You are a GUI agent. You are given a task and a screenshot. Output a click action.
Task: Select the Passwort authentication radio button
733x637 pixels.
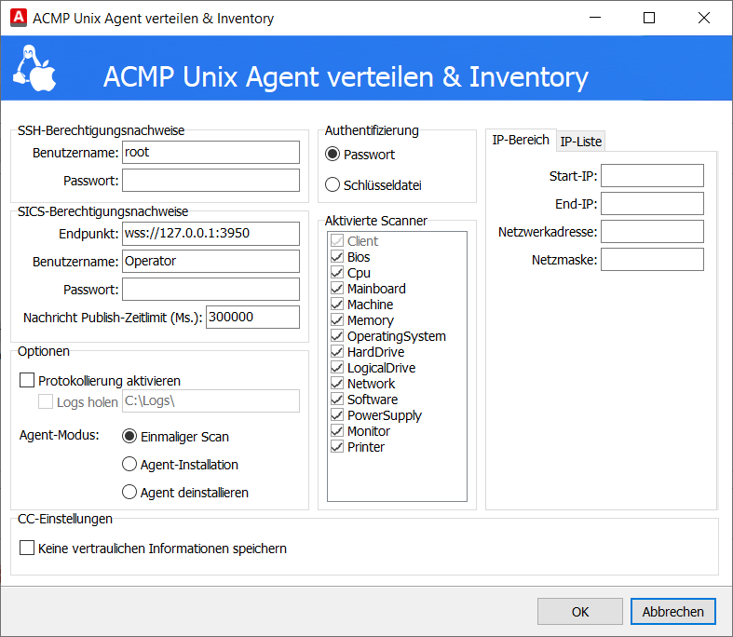click(x=333, y=155)
